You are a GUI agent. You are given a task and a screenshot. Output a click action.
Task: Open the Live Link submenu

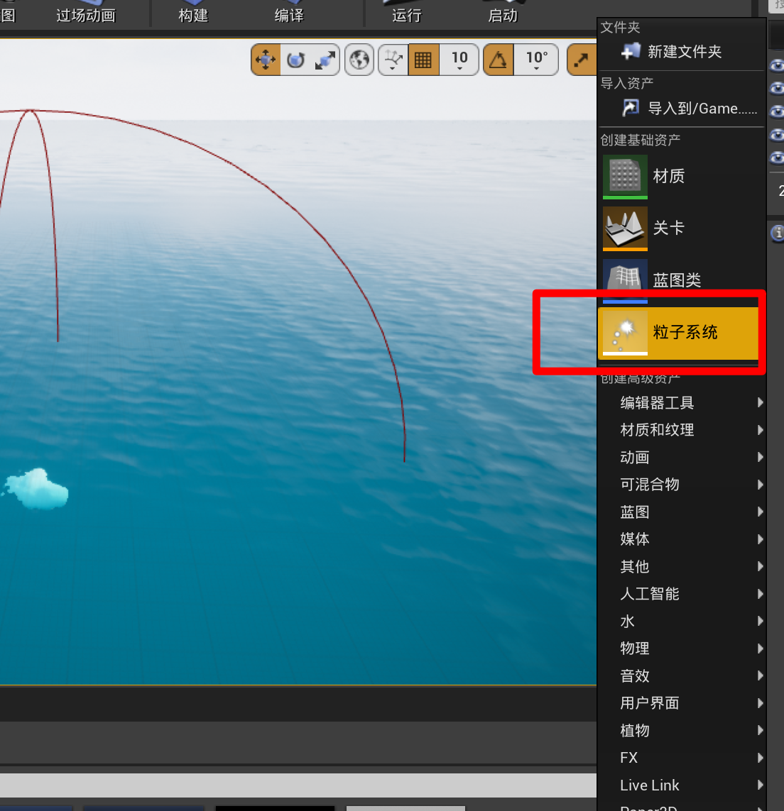682,785
